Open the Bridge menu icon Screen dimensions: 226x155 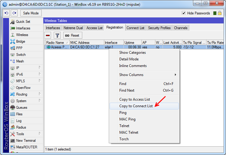coord(13,41)
